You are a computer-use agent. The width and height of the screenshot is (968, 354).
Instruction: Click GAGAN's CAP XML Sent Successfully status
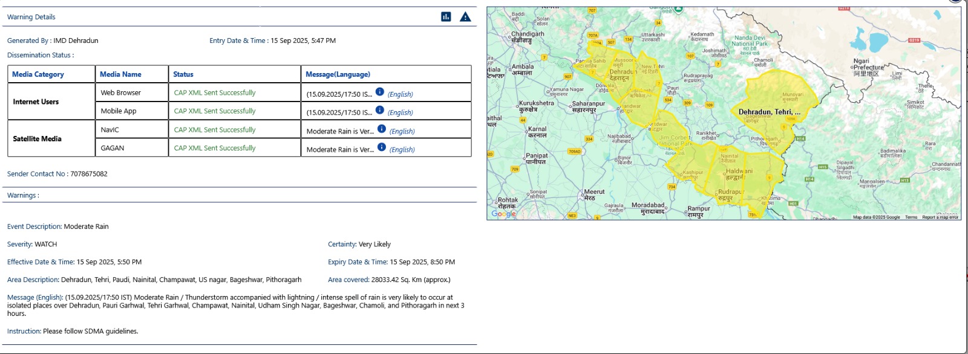(215, 147)
